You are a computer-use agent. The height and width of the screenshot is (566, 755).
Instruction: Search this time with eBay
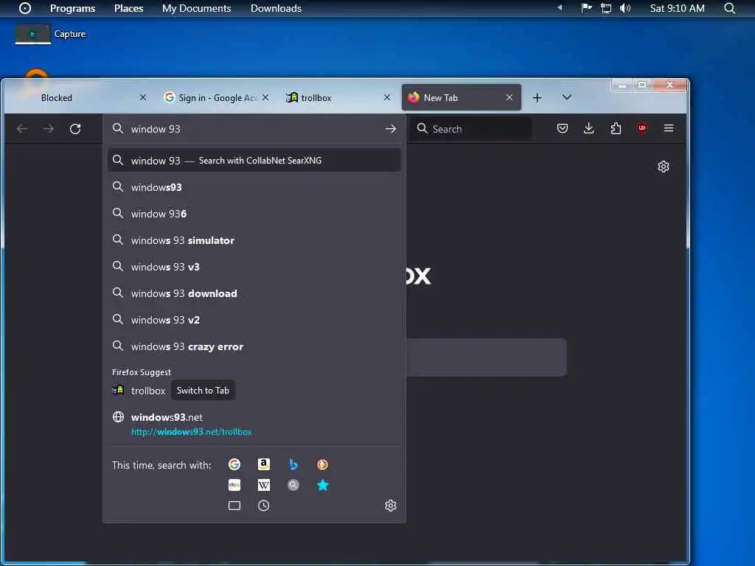234,485
